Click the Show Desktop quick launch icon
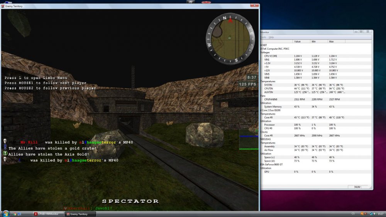386x217 pixels. pyautogui.click(x=19, y=214)
